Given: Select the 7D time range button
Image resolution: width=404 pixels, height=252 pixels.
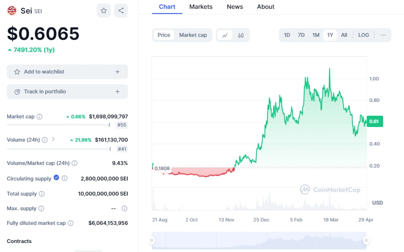Looking at the screenshot, I should coord(301,35).
